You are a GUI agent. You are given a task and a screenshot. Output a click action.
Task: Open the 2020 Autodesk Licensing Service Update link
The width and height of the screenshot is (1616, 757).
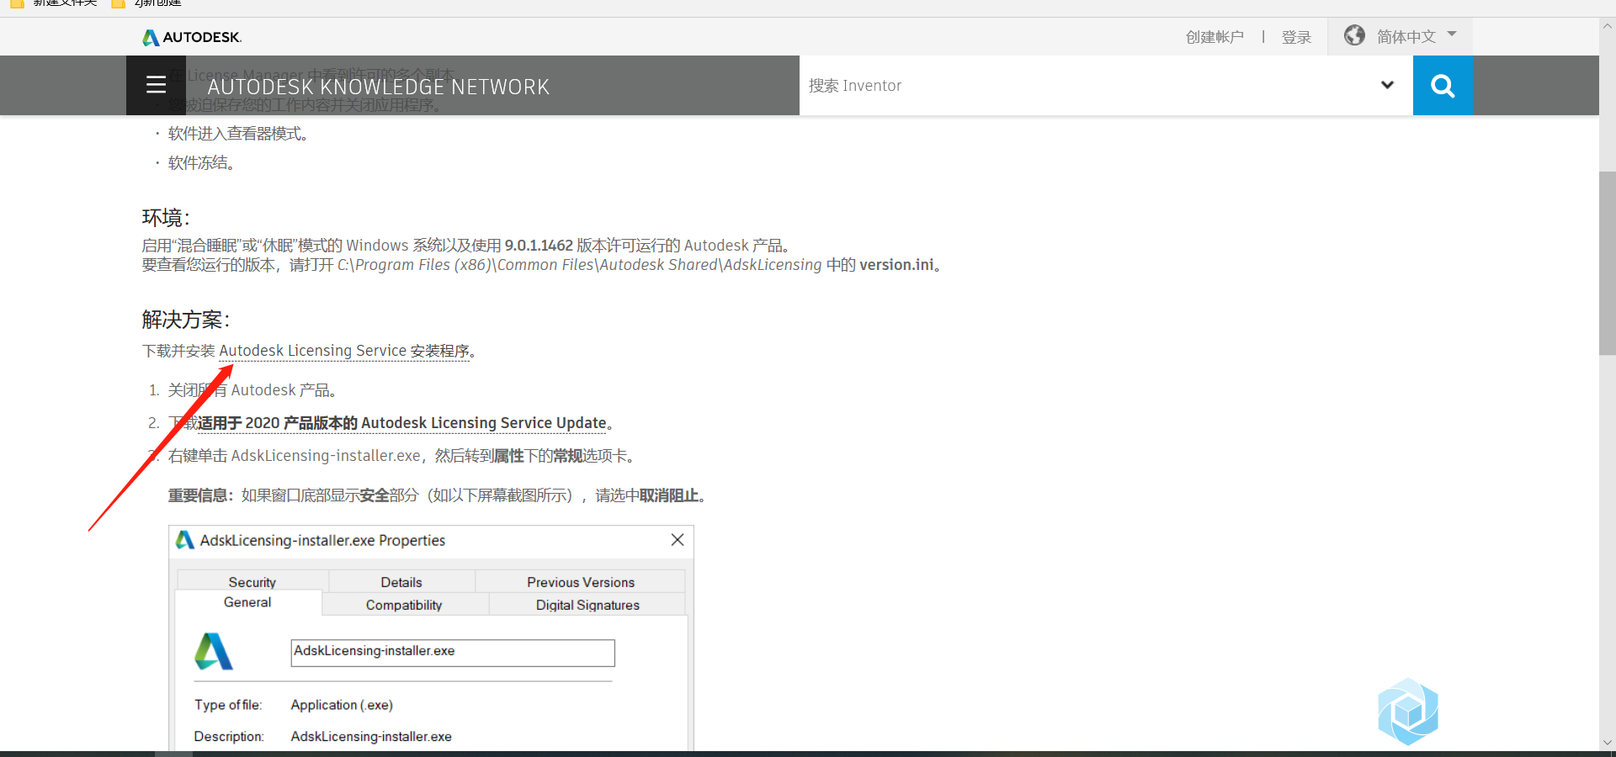click(401, 423)
